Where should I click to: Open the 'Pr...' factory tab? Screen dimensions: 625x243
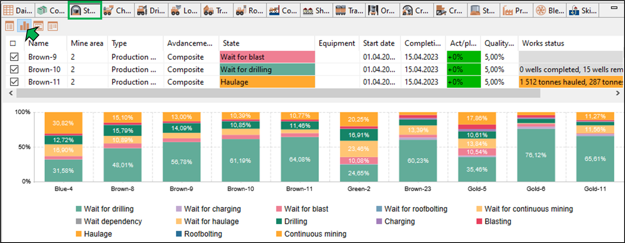(517, 10)
